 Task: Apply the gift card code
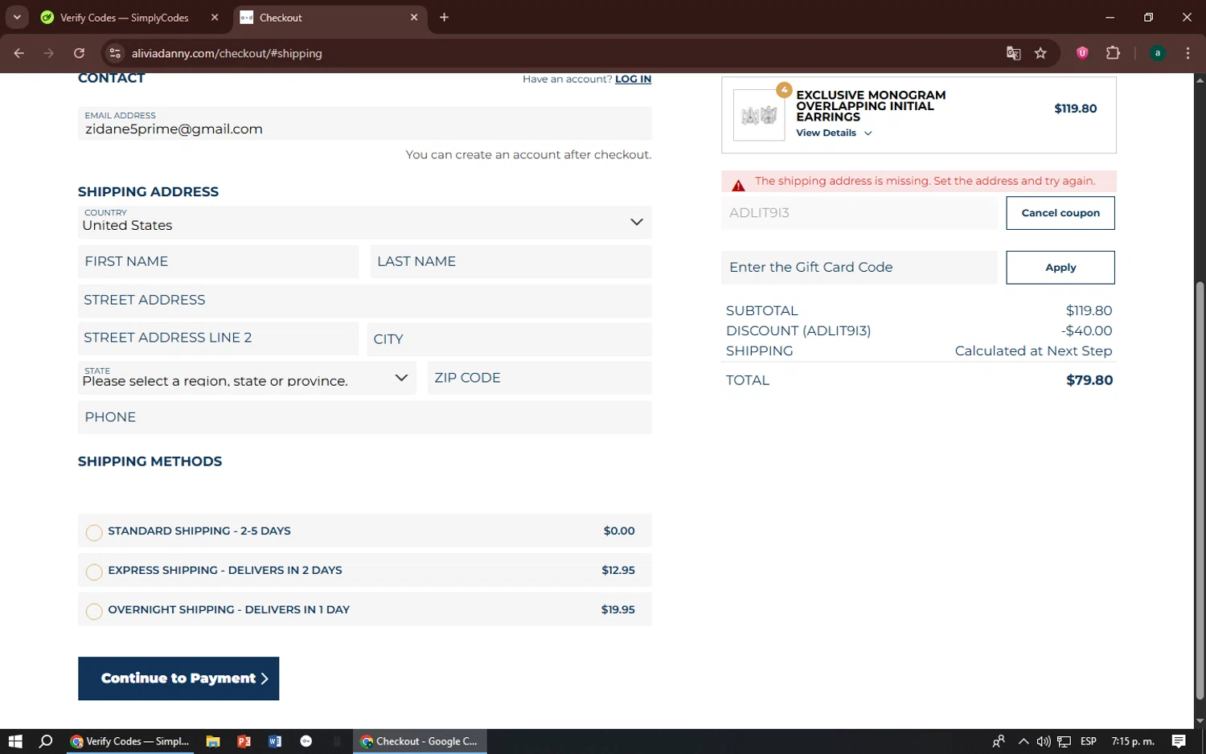click(1060, 268)
